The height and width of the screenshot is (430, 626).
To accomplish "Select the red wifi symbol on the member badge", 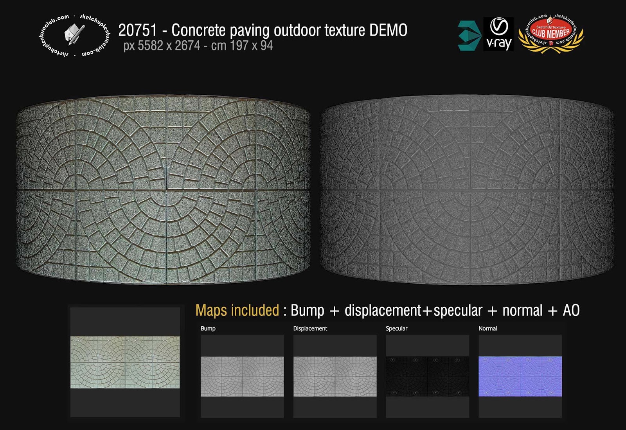I will [551, 43].
